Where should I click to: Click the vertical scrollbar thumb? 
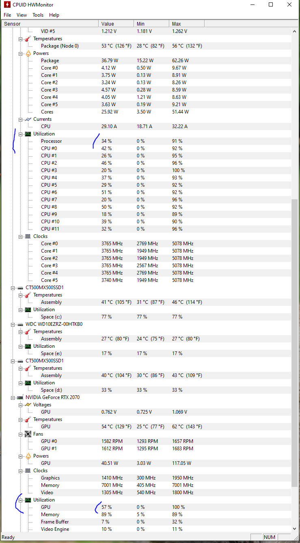tap(295, 342)
